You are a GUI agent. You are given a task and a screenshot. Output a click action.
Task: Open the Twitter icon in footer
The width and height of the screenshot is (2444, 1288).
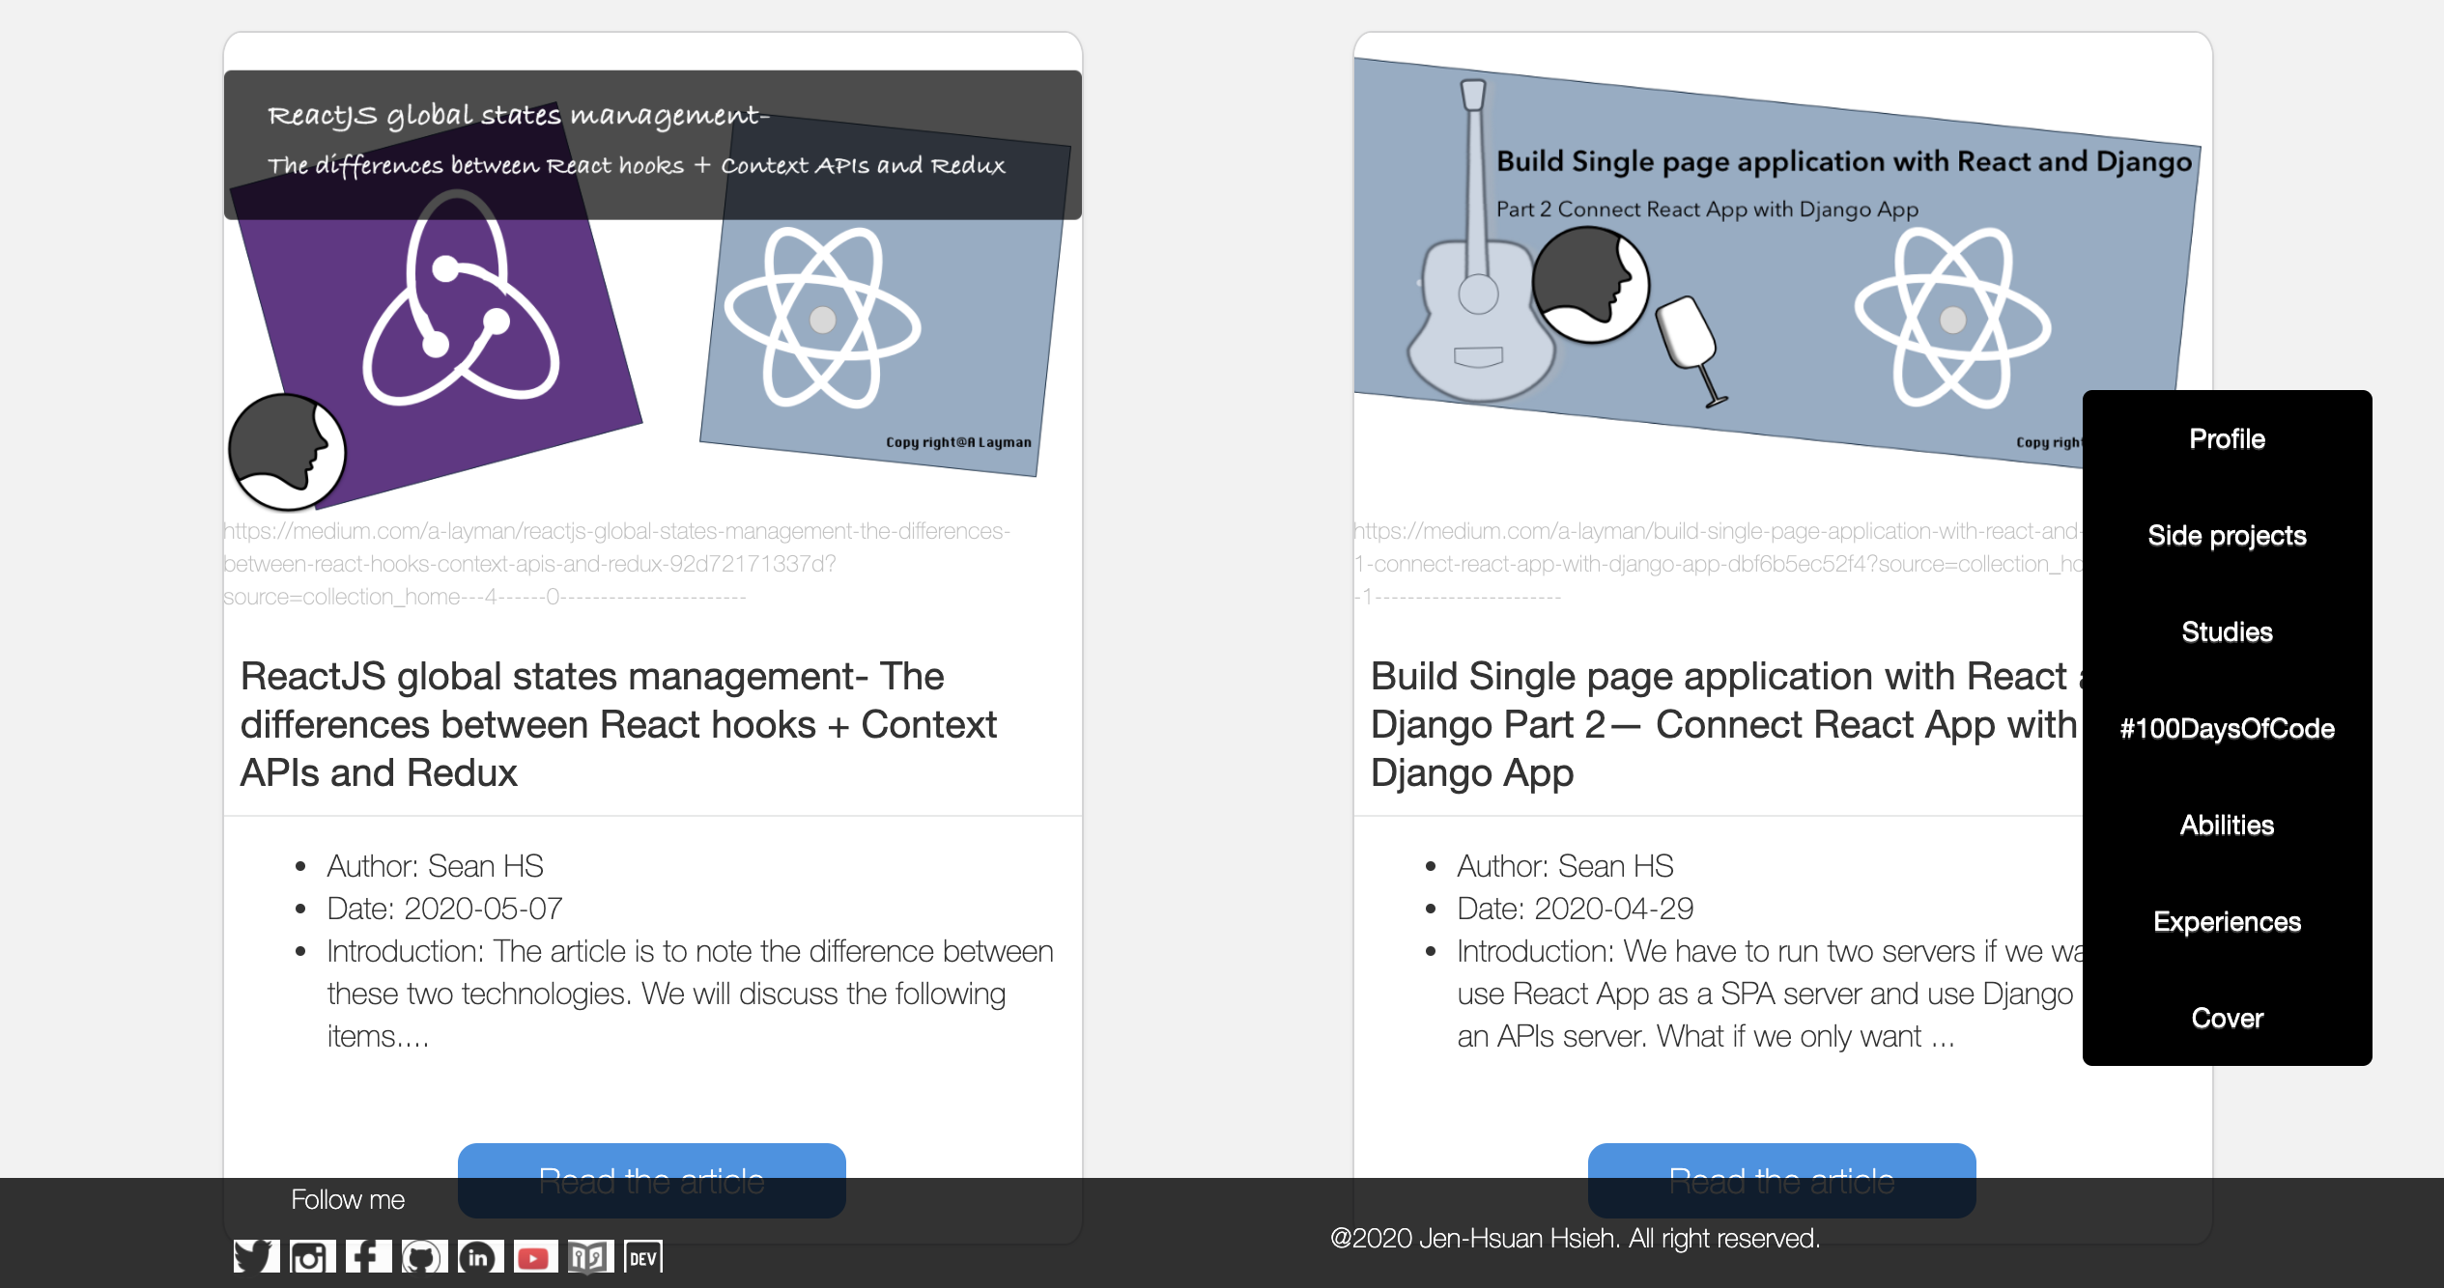256,1256
